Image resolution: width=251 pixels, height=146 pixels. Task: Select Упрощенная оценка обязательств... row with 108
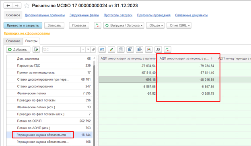pyautogui.click(x=49, y=142)
